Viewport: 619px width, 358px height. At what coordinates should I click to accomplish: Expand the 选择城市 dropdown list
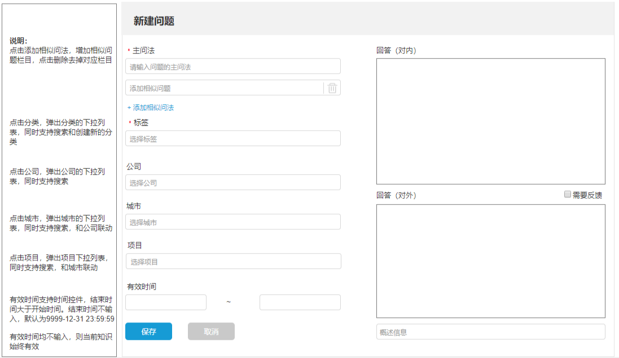coord(232,222)
